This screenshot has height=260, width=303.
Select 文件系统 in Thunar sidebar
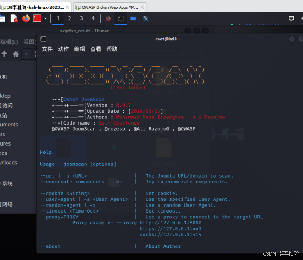6,184
